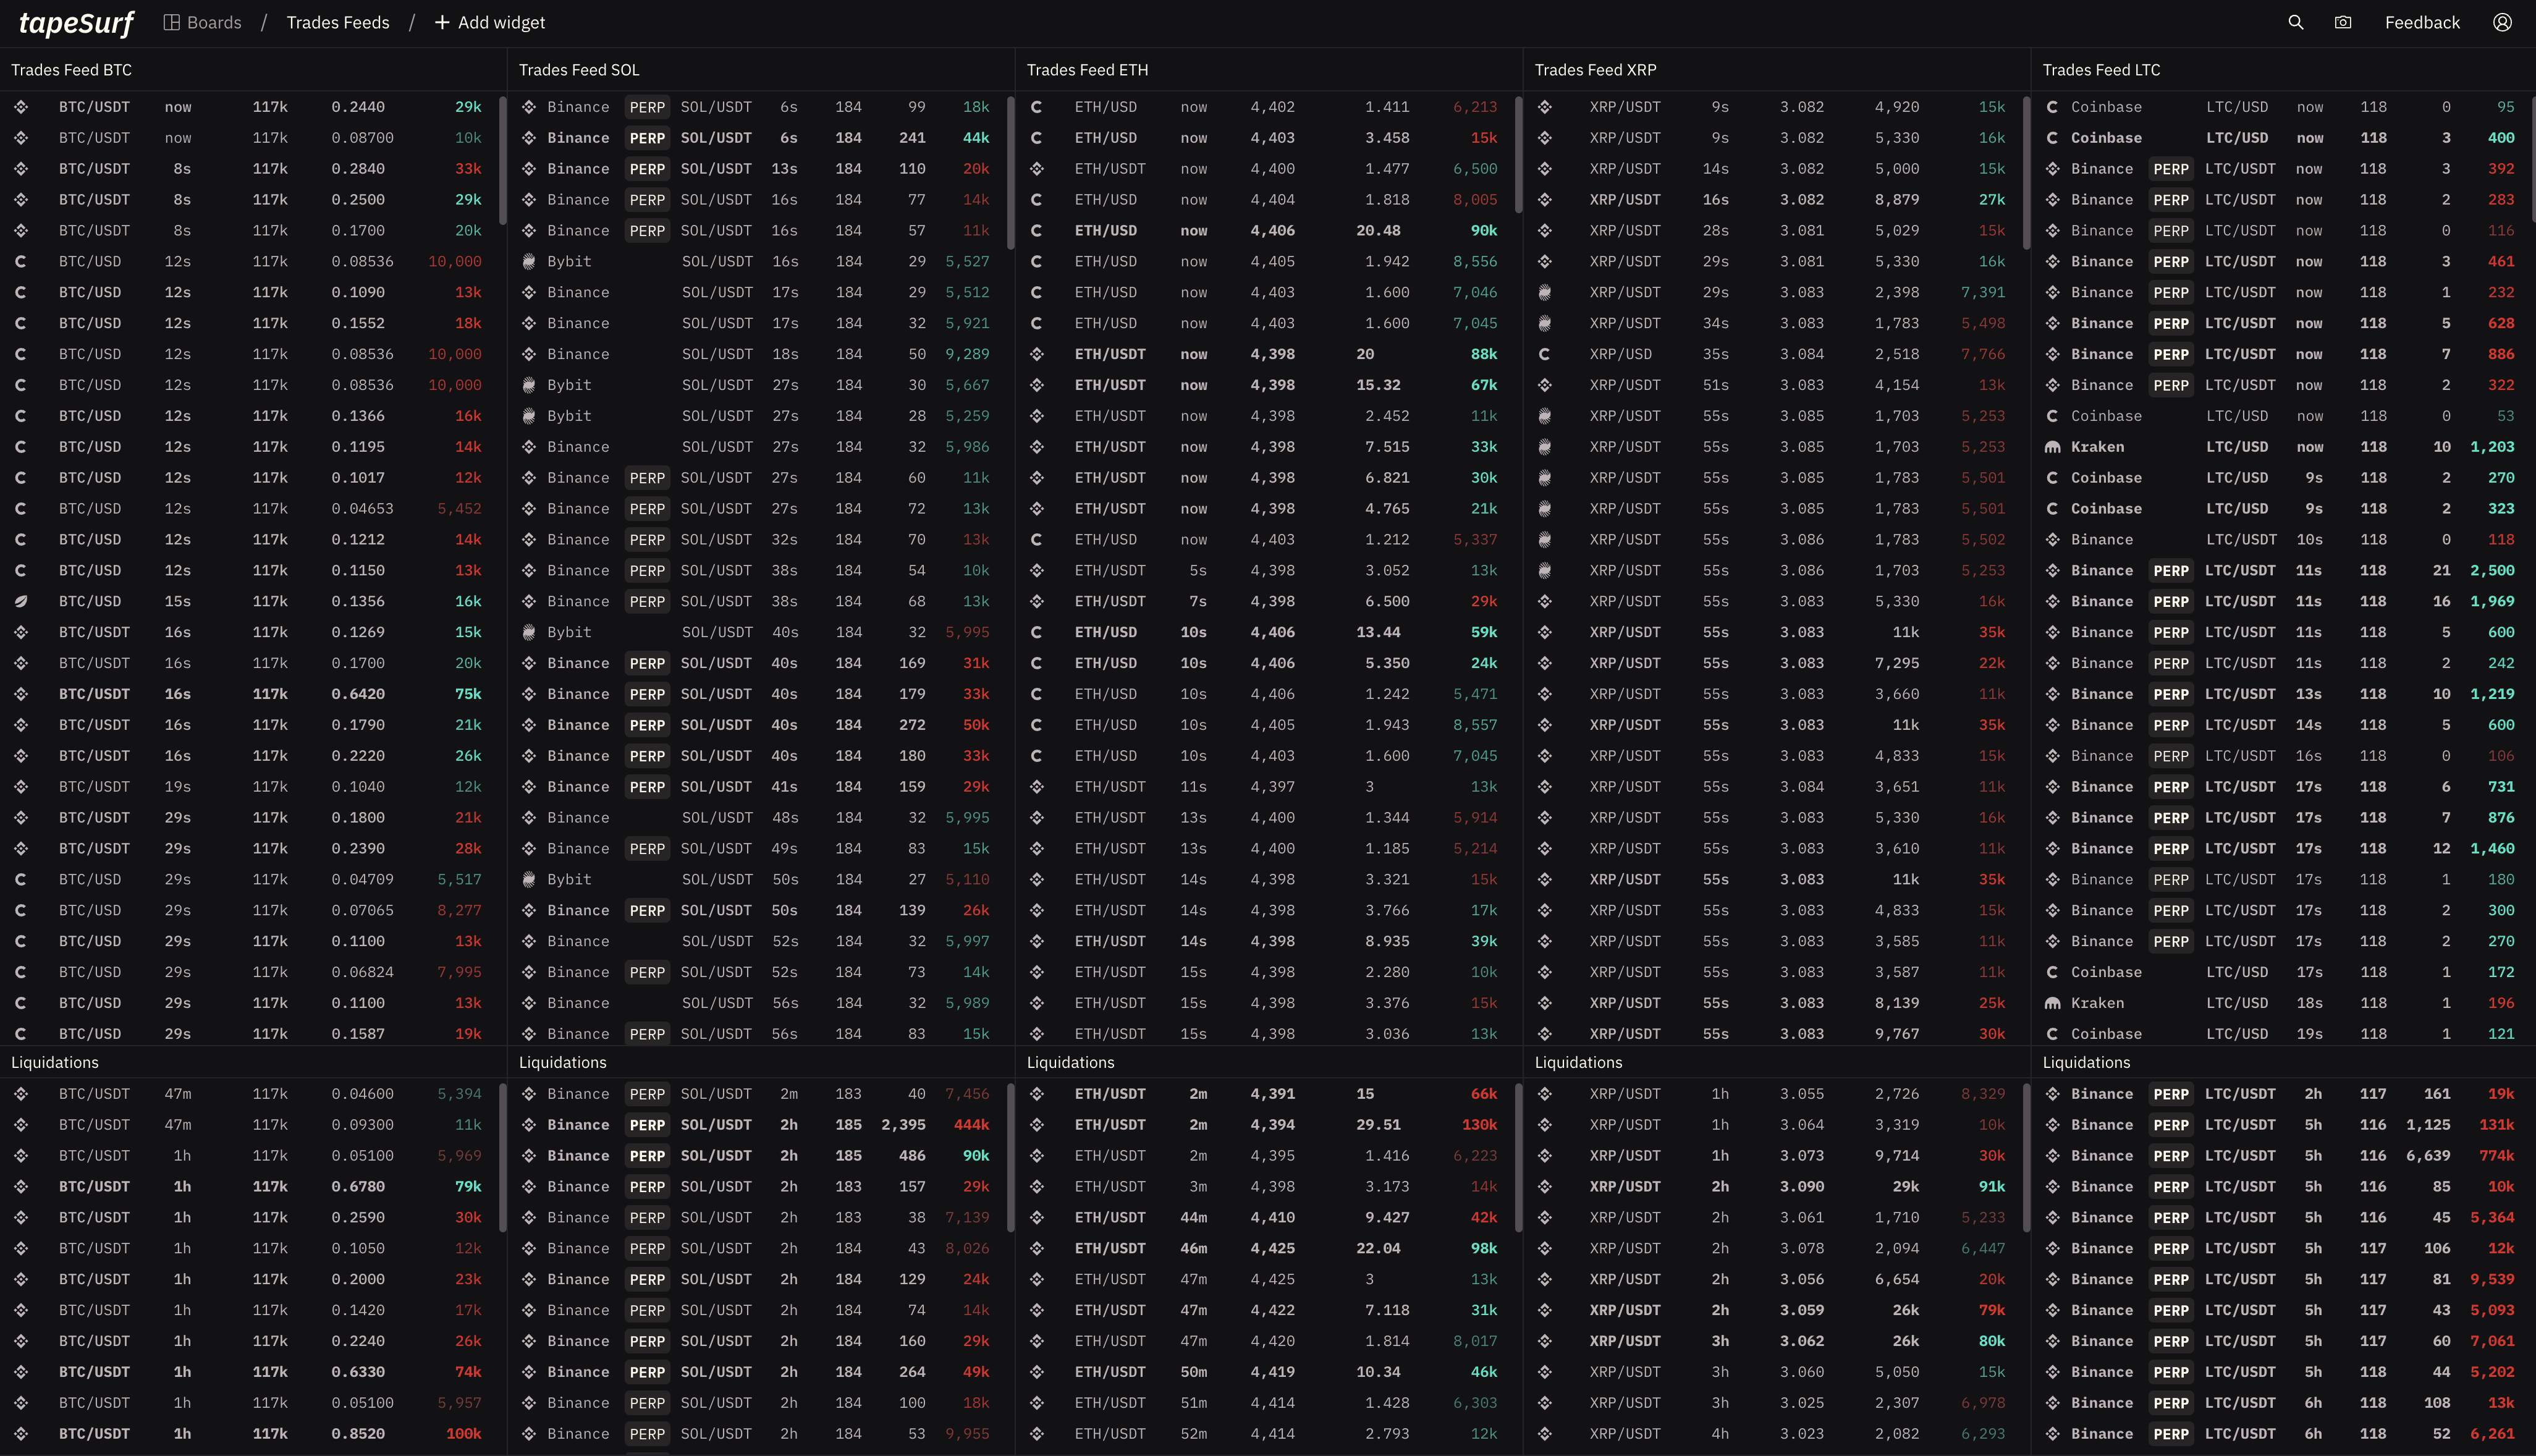Screen dimensions: 2536x1456
Task: Toggle a PERP badge in LTC Liquidations
Action: pos(2171,1093)
